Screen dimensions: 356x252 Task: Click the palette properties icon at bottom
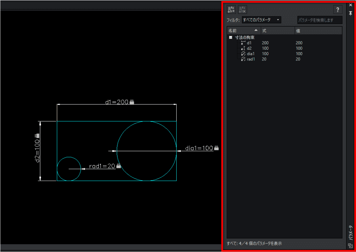pyautogui.click(x=350, y=245)
